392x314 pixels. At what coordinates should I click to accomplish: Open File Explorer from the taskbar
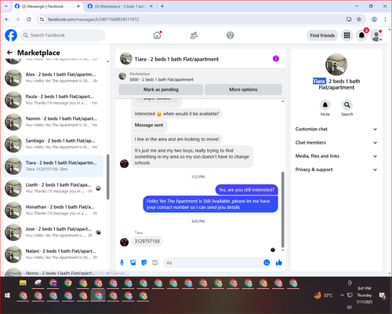[x=23, y=283]
